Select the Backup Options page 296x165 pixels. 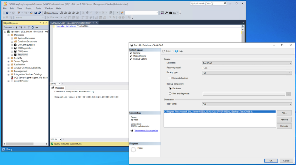(140, 59)
